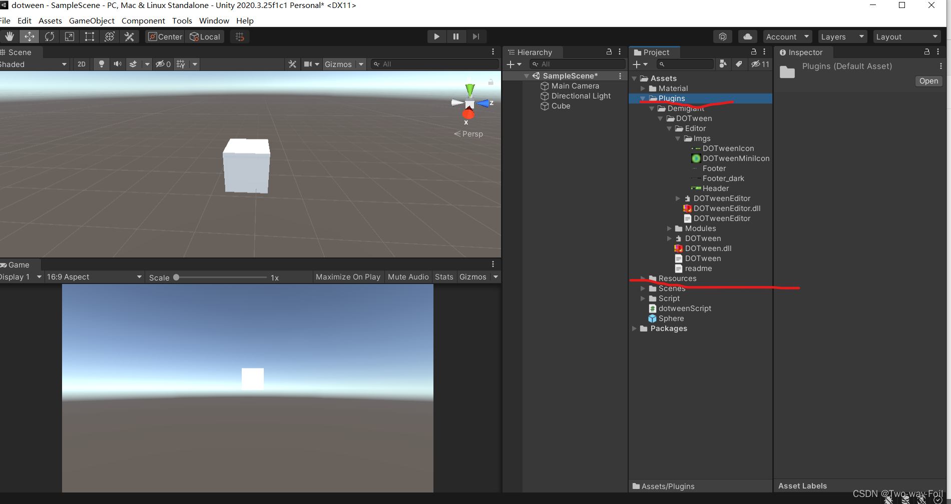Open Shaded draw mode dropdown
The height and width of the screenshot is (504, 951).
click(x=34, y=64)
